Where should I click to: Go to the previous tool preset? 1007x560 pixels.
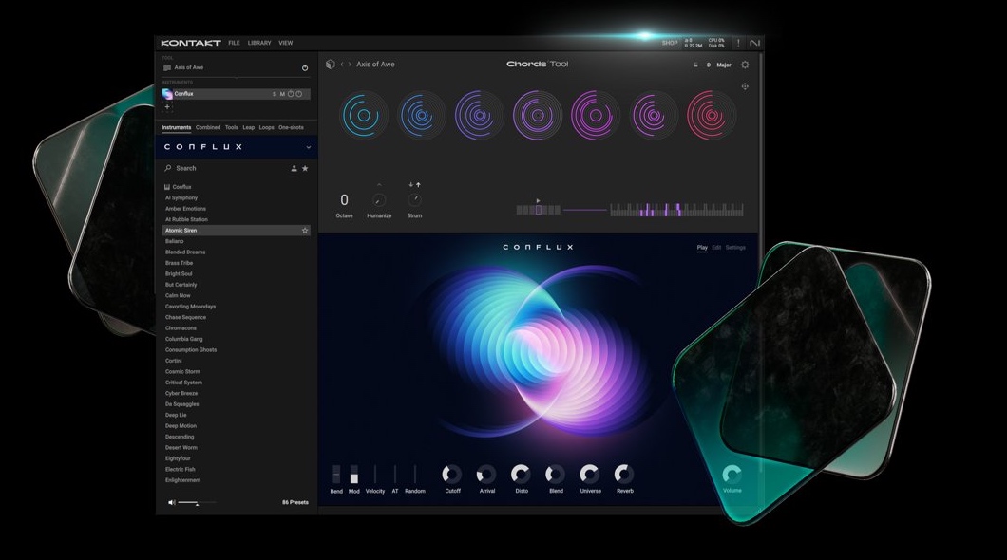click(342, 65)
